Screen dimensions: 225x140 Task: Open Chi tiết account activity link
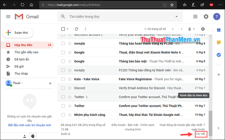[x=201, y=134]
